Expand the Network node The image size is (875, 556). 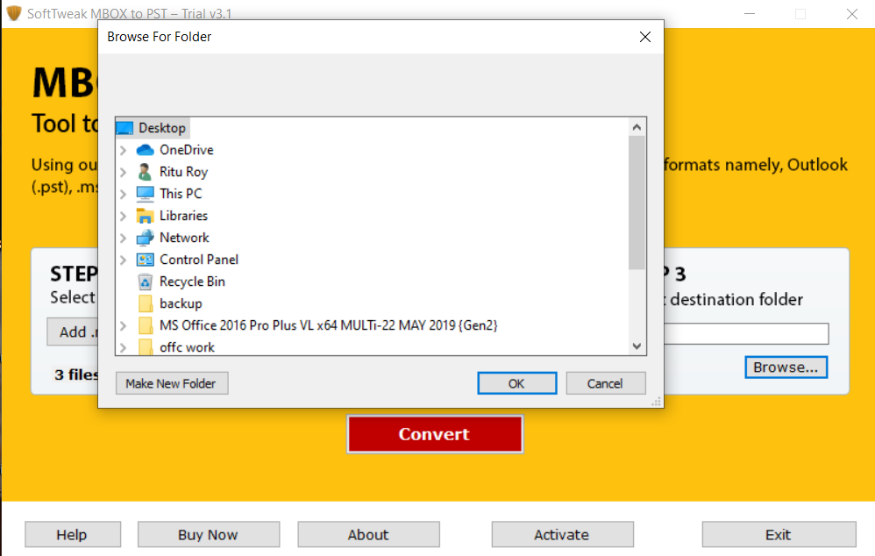point(124,238)
